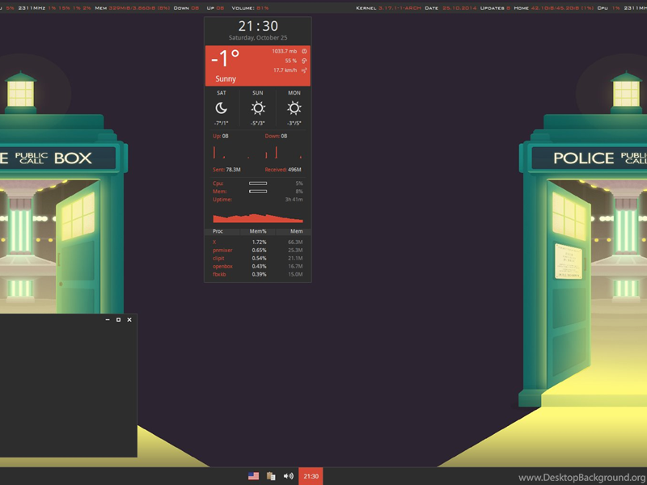Click the Volume readout in top bar
The width and height of the screenshot is (647, 485).
pos(249,7)
